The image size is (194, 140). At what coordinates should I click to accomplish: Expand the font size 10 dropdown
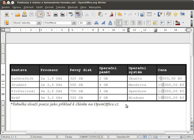pyautogui.click(x=89, y=23)
